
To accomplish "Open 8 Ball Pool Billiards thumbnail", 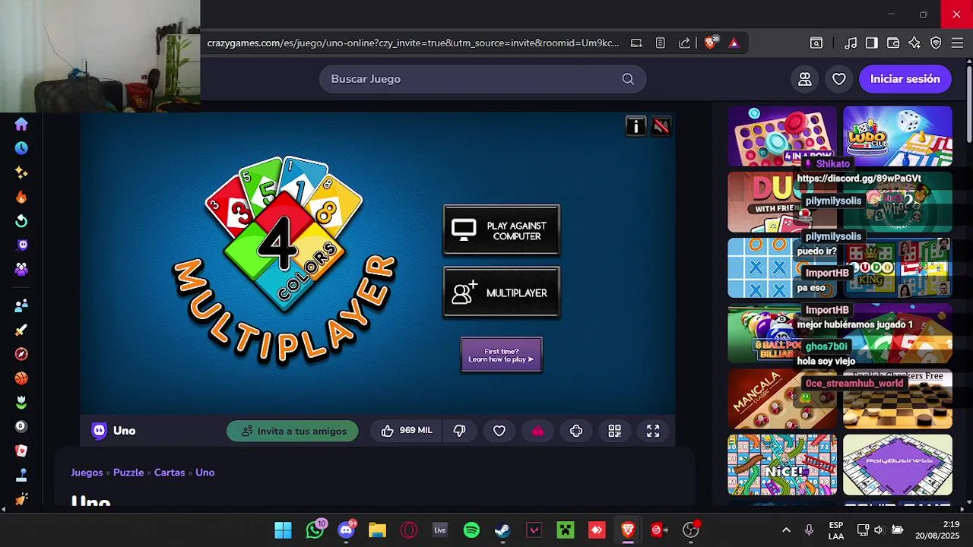I will (x=782, y=334).
